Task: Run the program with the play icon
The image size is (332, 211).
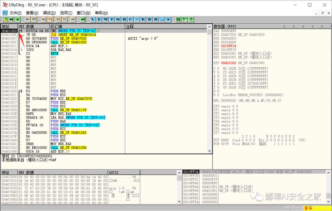Action: (x=28, y=19)
